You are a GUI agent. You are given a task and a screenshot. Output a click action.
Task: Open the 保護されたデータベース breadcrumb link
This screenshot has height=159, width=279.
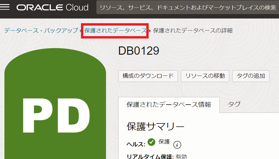point(116,31)
